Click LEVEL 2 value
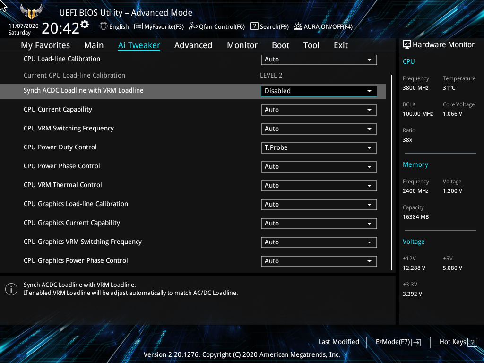The width and height of the screenshot is (484, 363). click(271, 75)
